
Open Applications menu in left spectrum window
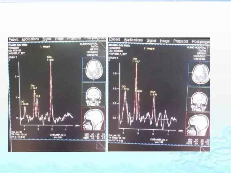[30, 39]
